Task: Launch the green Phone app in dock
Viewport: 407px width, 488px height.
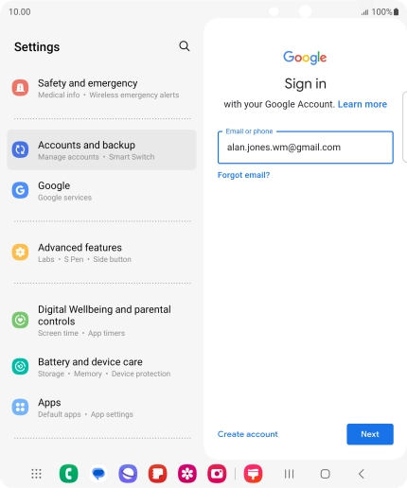Action: tap(68, 474)
